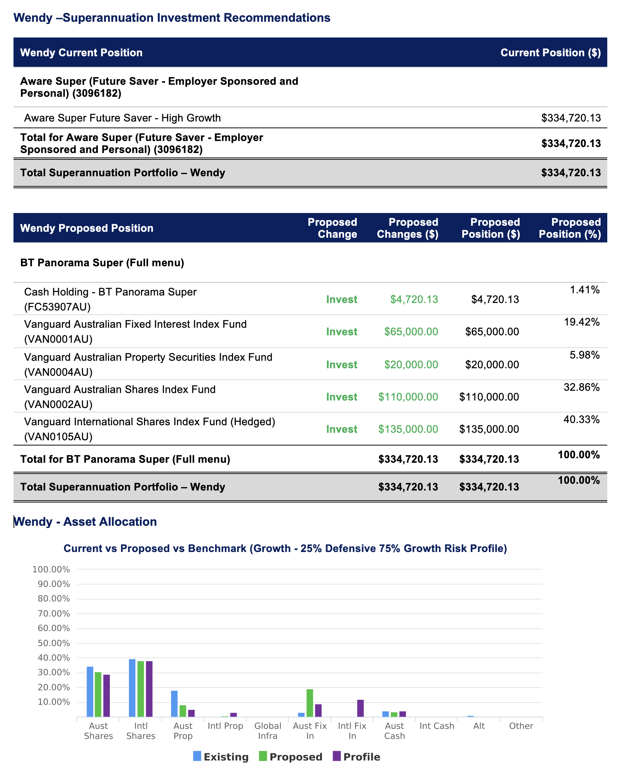Click the 'Current Position ($)' column header
The width and height of the screenshot is (617, 774).
(x=551, y=52)
